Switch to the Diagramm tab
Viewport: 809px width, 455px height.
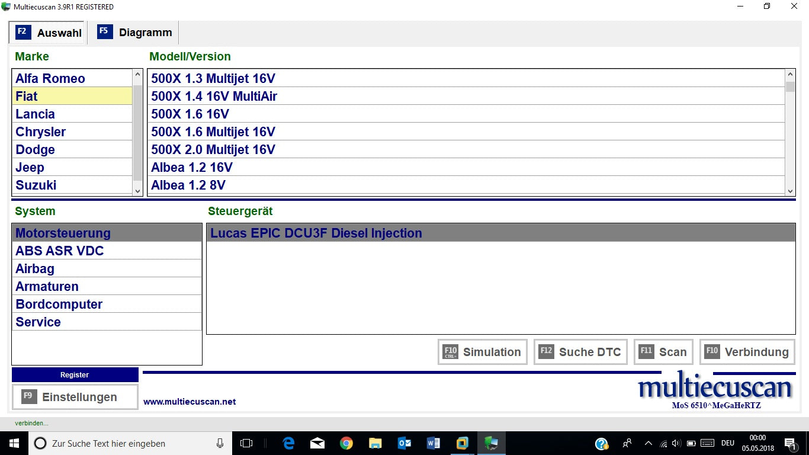(x=135, y=33)
